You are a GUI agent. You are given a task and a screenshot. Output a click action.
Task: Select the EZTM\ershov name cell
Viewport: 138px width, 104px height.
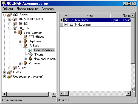coord(89,20)
